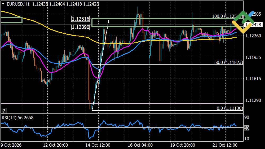265x149 pixels.
Task: Click the RSI 90 scale value
Action: pyautogui.click(x=247, y=117)
